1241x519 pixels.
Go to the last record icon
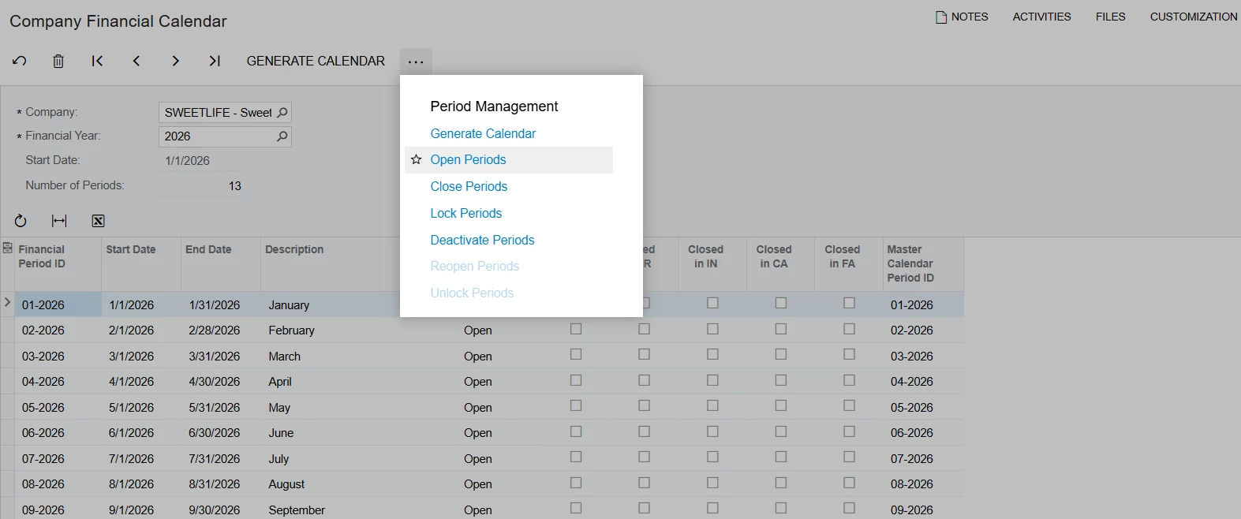[x=215, y=61]
